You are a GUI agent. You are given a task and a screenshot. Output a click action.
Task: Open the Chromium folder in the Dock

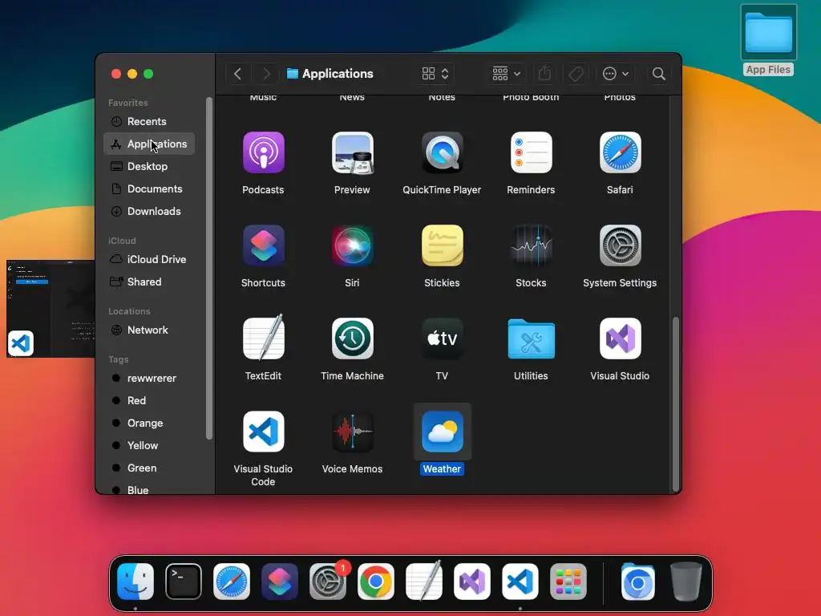click(637, 582)
